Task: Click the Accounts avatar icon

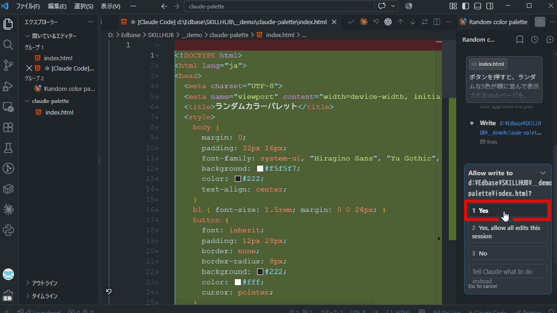Action: (8, 275)
